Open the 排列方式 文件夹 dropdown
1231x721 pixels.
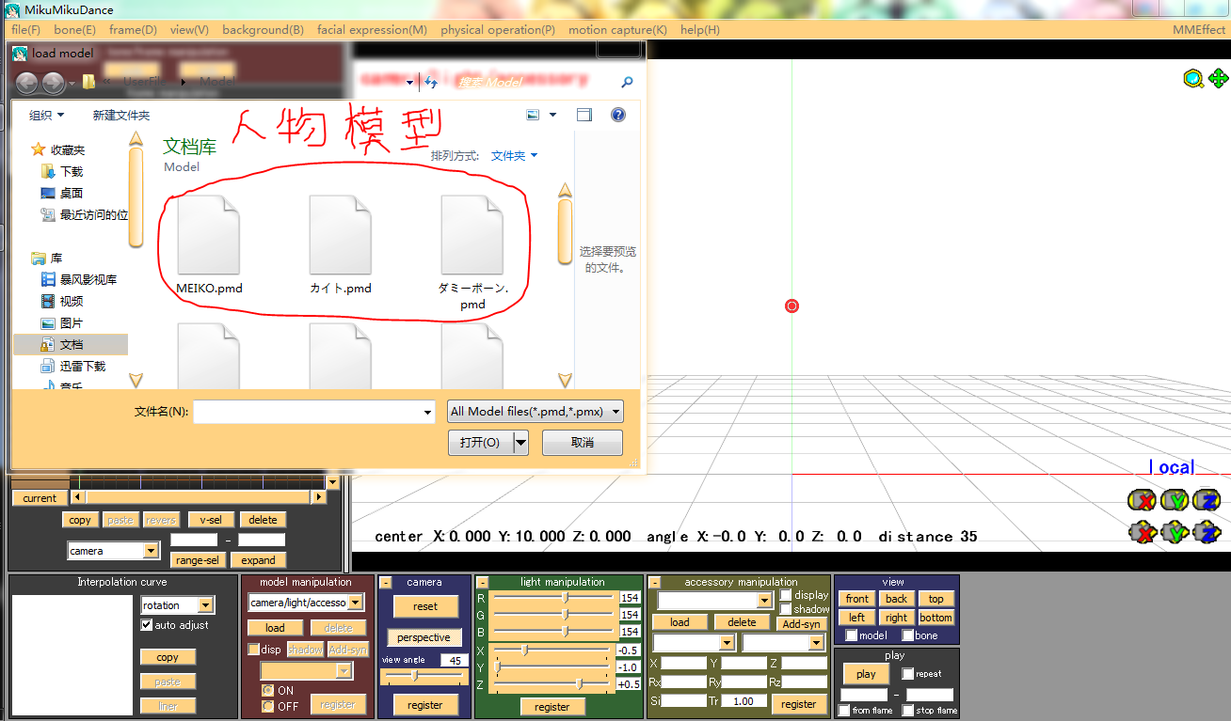515,155
